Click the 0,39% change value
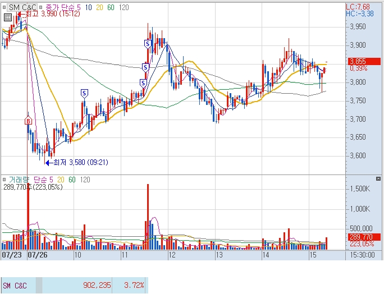 click(359, 68)
